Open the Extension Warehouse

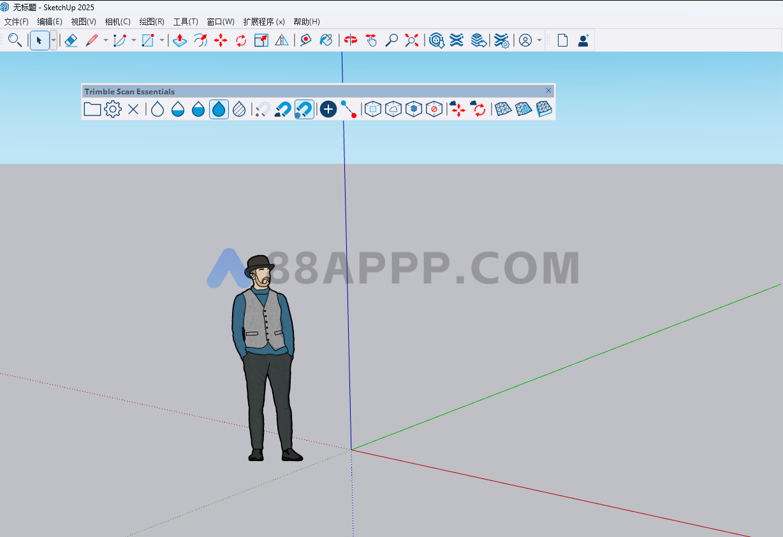click(457, 40)
